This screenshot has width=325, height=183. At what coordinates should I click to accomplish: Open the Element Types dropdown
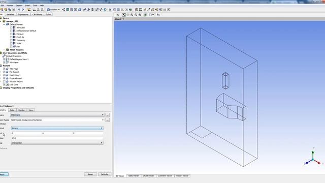[x=57, y=120]
